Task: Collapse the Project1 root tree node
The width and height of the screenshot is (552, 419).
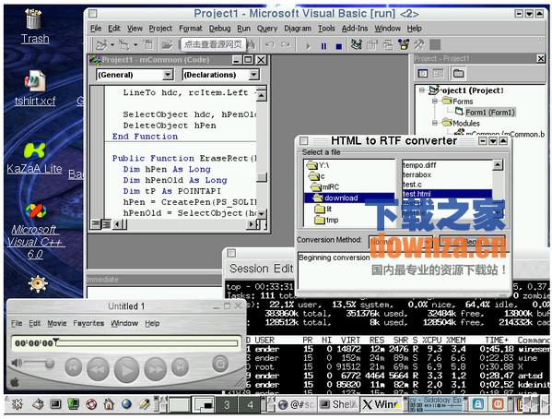Action: 421,90
